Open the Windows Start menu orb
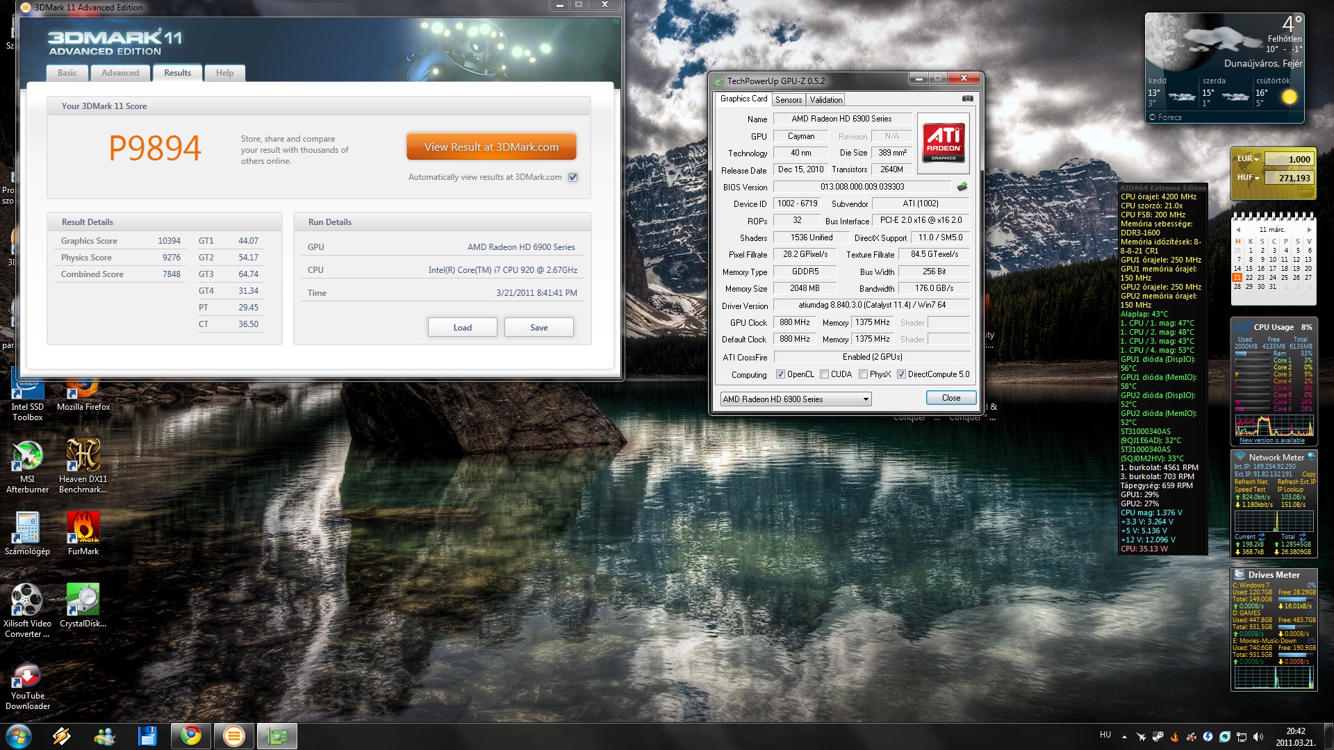 [19, 736]
